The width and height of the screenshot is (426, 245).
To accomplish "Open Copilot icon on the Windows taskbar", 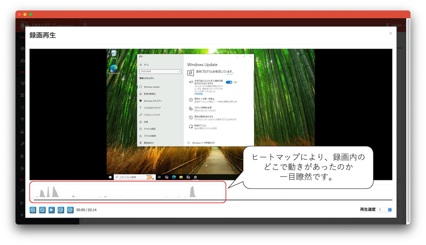I will 167,177.
